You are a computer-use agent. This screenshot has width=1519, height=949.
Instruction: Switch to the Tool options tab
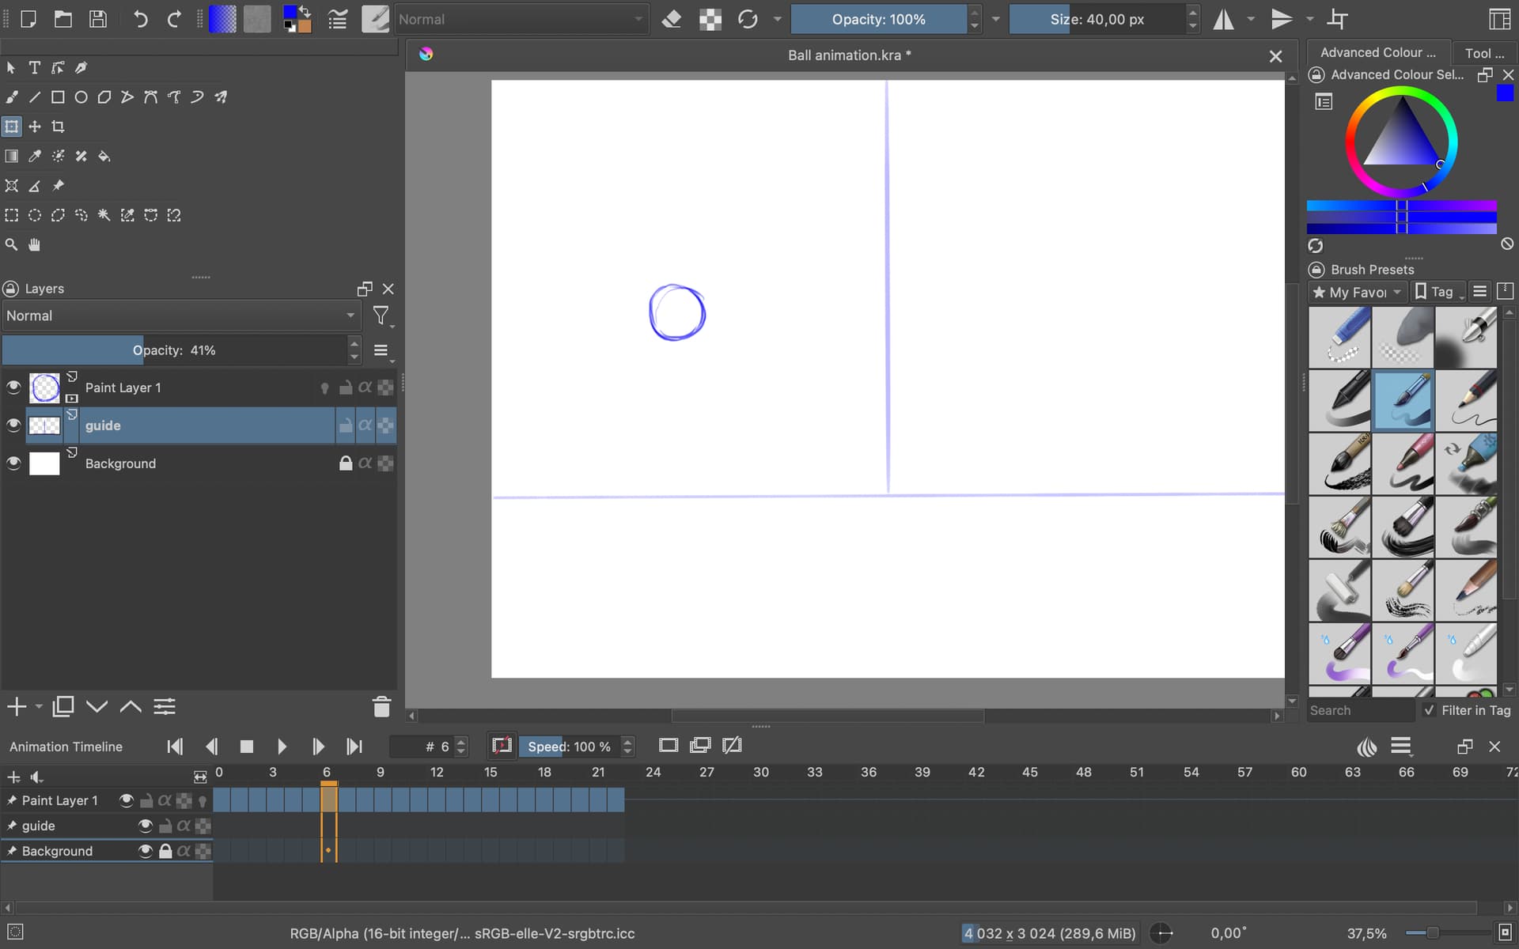click(x=1483, y=53)
